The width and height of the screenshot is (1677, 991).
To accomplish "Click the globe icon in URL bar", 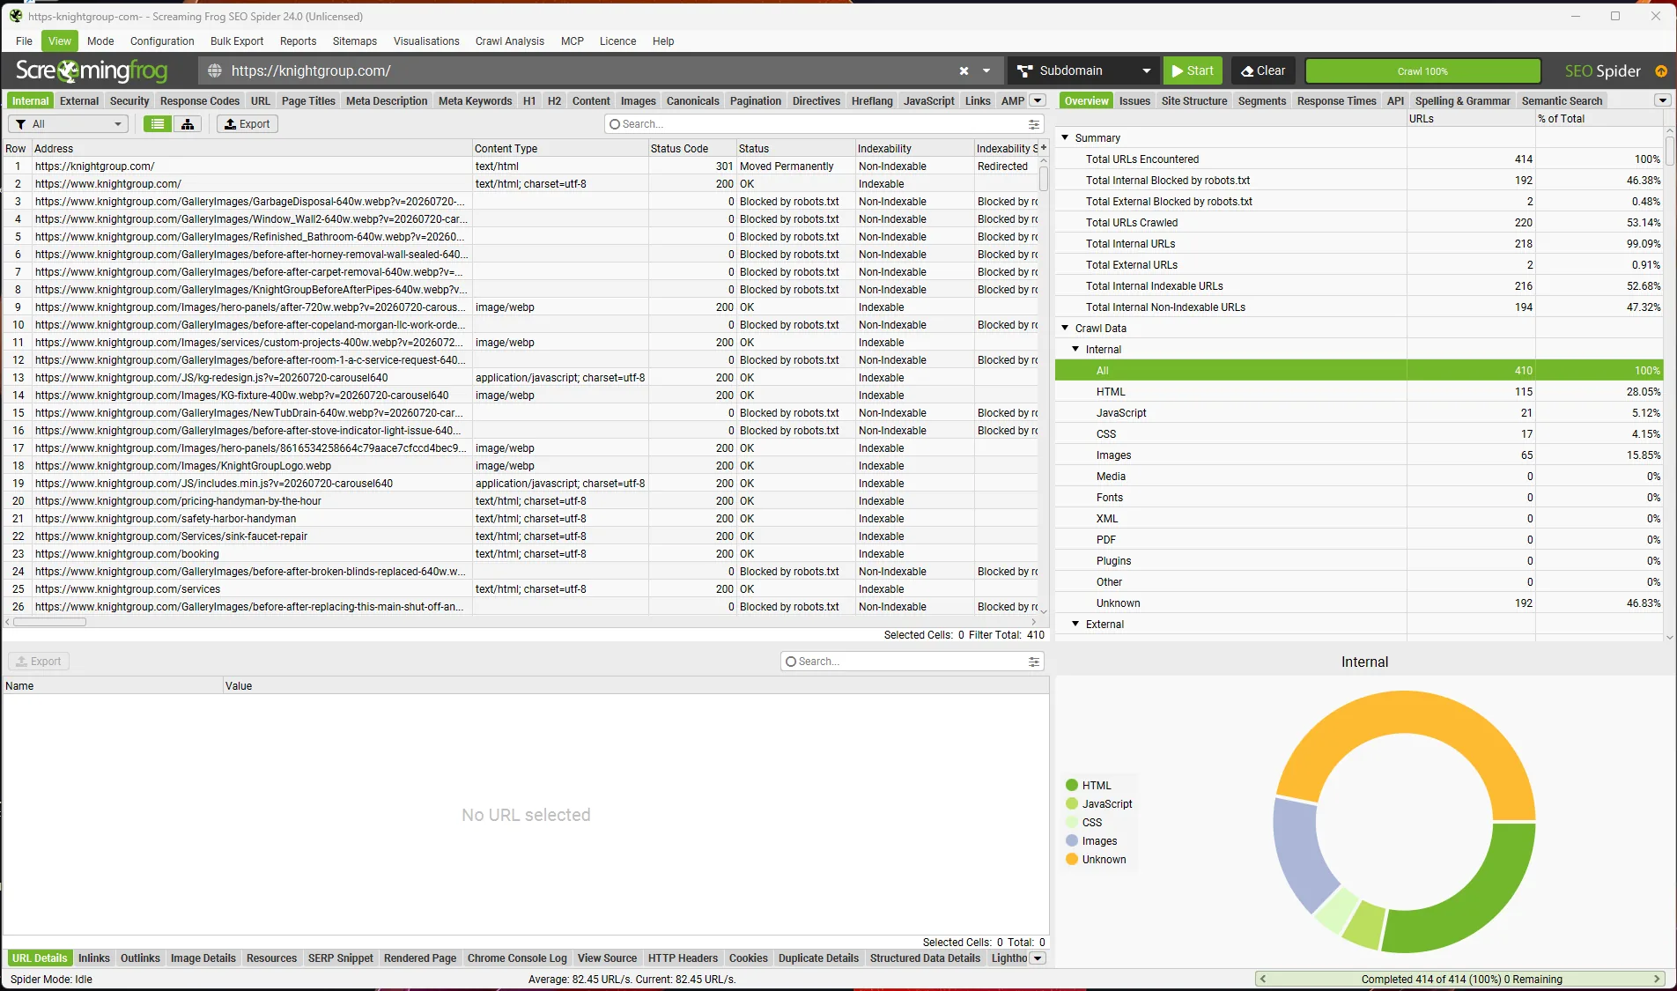I will coord(214,70).
